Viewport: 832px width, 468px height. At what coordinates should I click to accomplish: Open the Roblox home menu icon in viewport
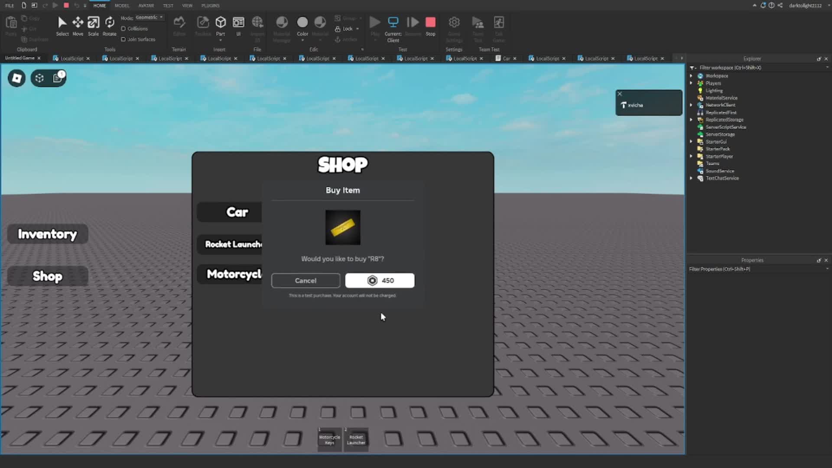pos(16,78)
